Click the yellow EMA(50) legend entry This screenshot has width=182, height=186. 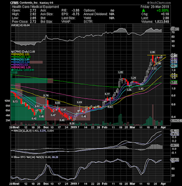pyautogui.click(x=20, y=54)
